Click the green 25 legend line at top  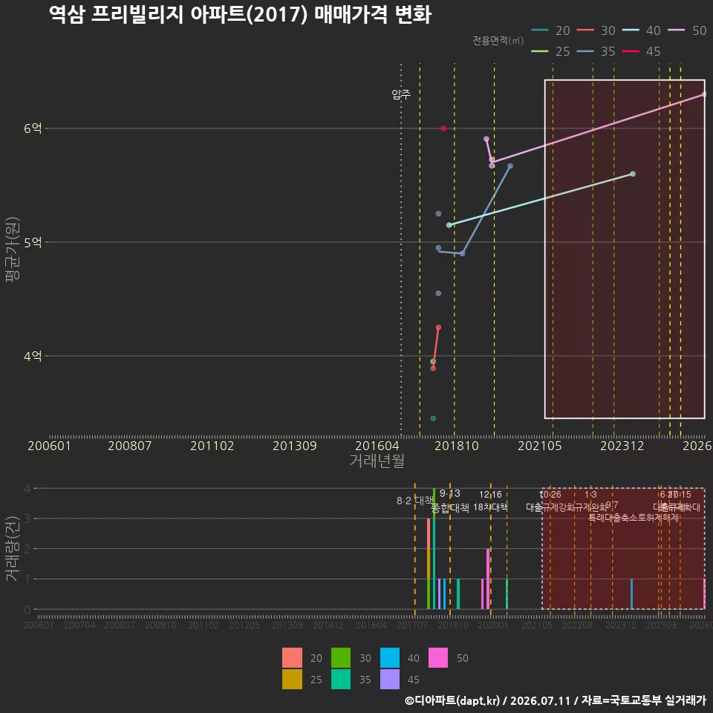pos(540,51)
